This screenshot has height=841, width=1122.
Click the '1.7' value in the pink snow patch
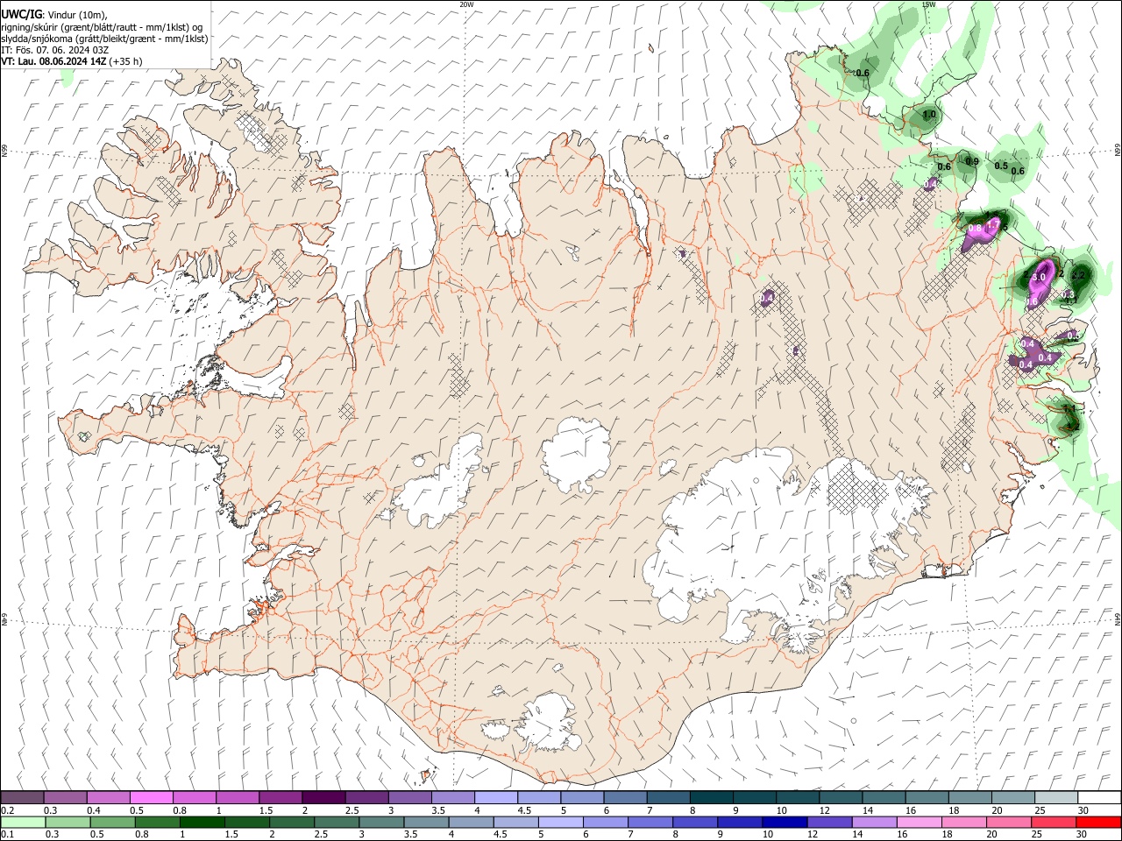point(993,226)
